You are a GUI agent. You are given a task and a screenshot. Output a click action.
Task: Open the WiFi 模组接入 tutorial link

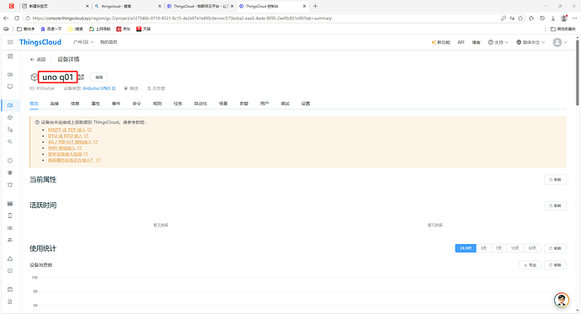[x=65, y=148]
